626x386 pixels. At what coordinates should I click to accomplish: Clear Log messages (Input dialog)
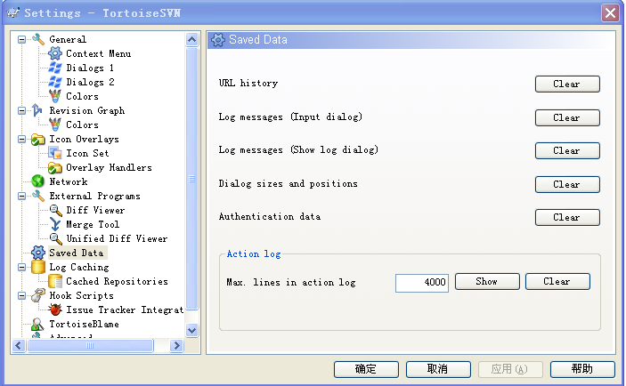[x=567, y=118]
